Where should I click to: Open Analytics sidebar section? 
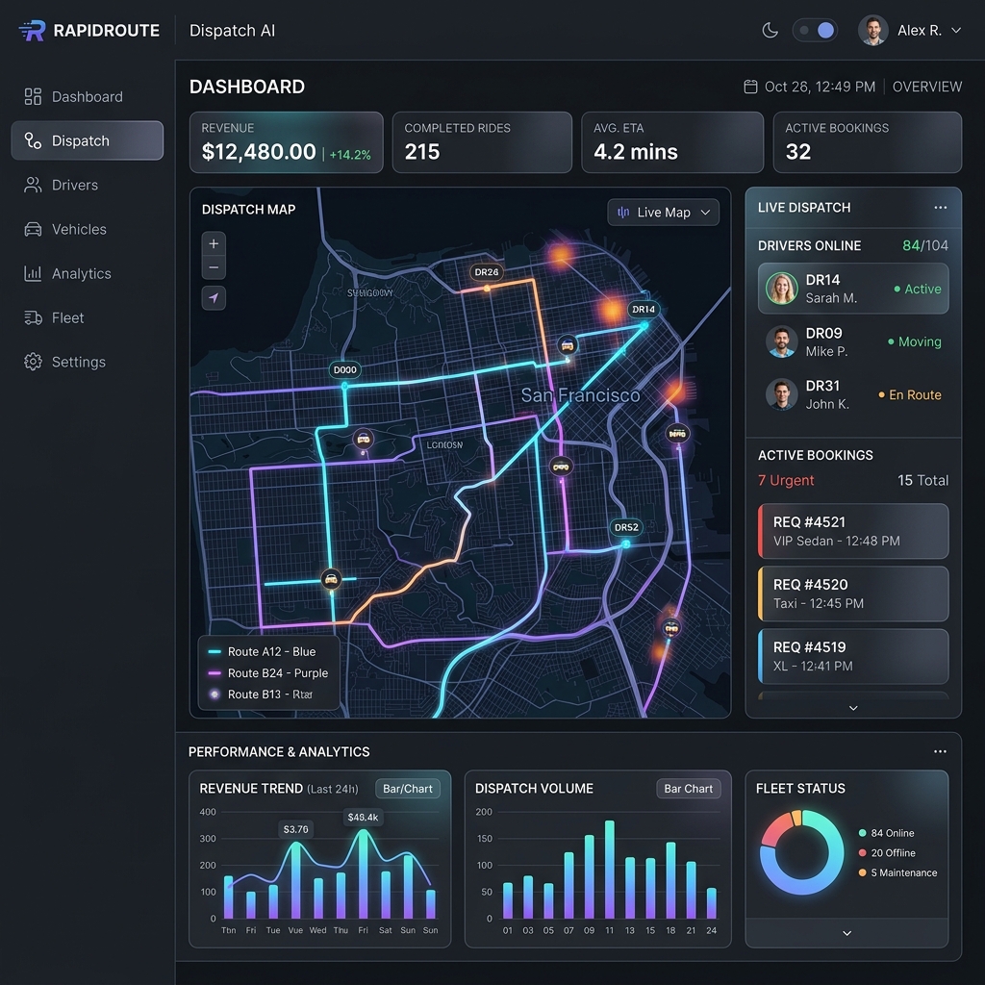coord(87,273)
